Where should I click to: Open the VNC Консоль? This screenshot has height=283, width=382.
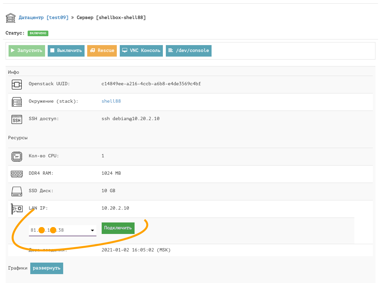pyautogui.click(x=141, y=51)
